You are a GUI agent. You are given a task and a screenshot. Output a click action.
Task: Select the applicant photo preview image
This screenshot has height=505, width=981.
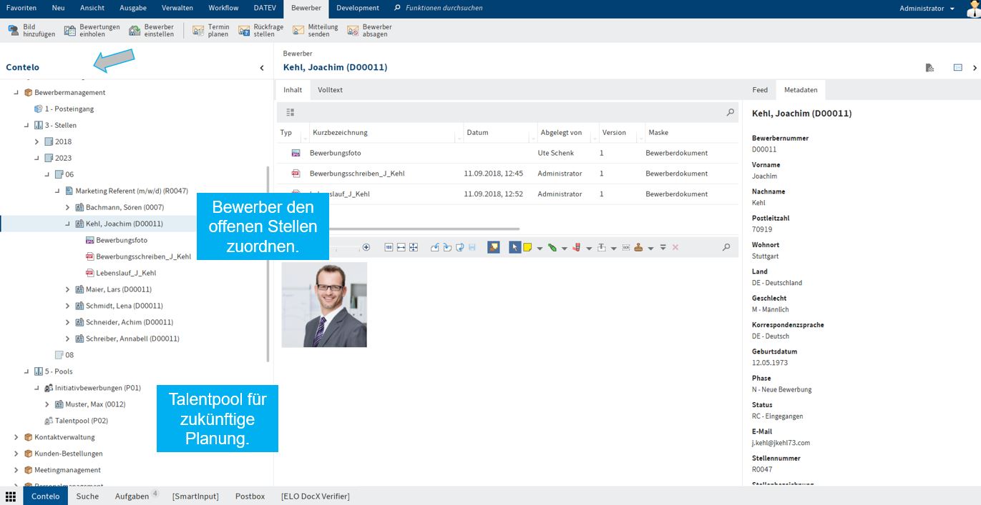324,304
